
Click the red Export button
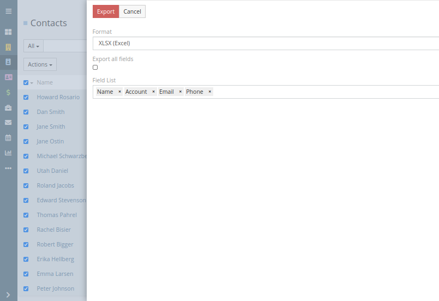click(106, 11)
